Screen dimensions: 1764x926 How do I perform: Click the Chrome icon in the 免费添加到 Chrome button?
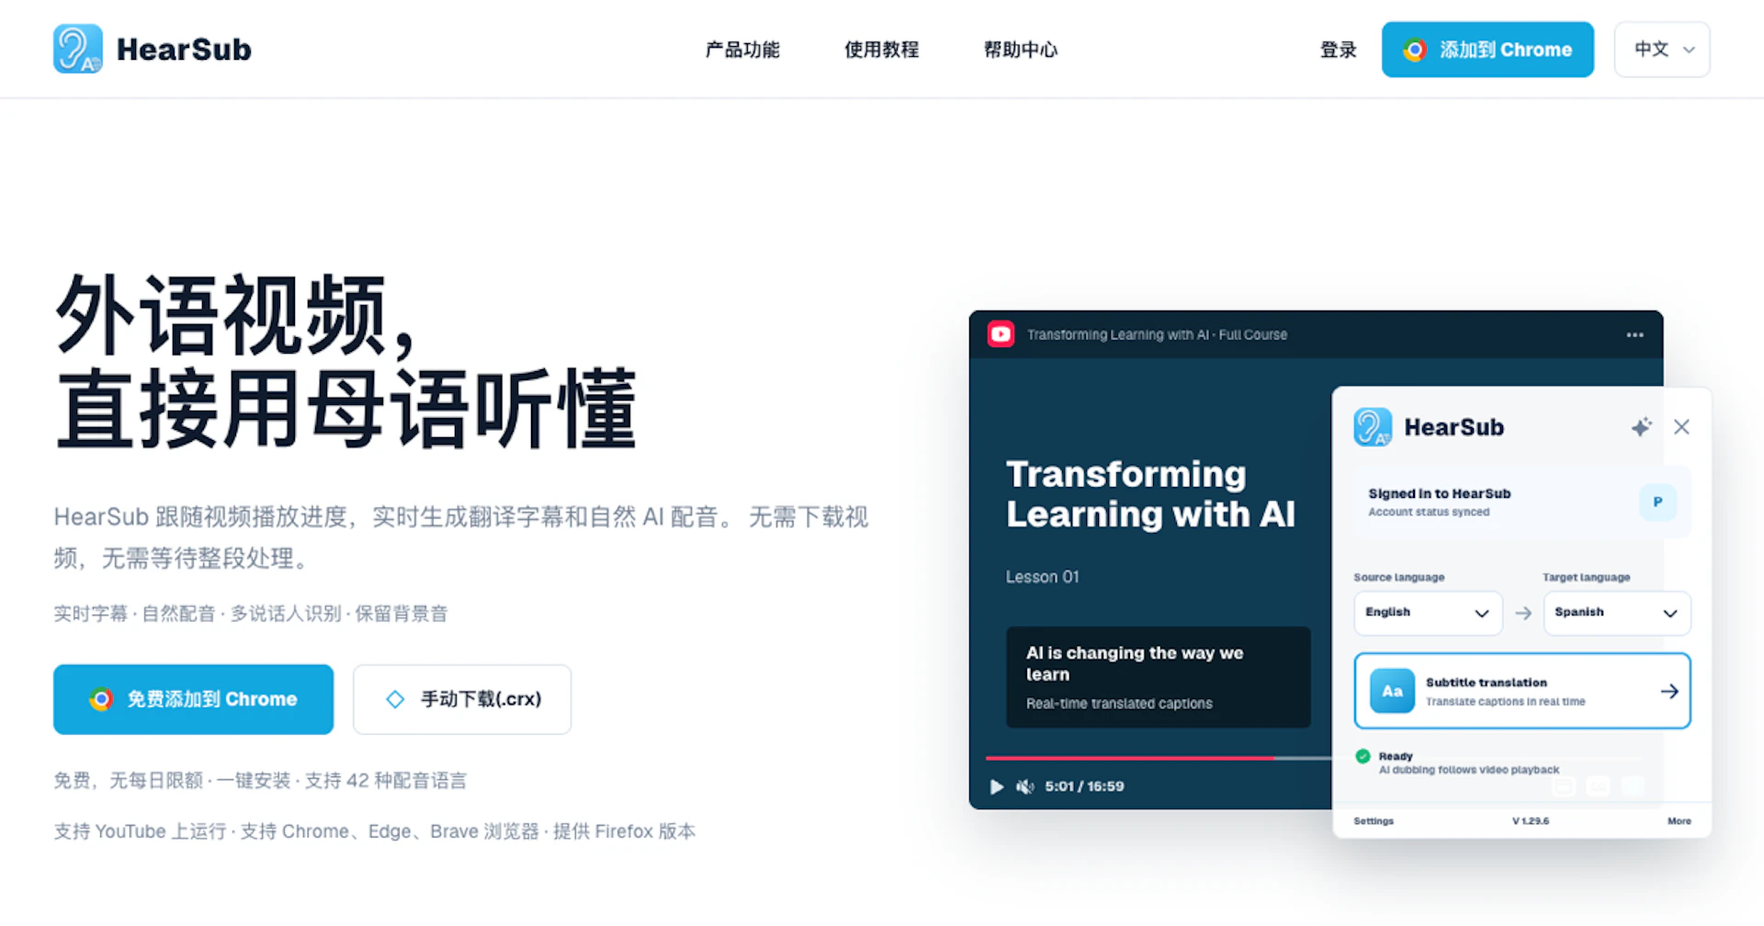[101, 699]
